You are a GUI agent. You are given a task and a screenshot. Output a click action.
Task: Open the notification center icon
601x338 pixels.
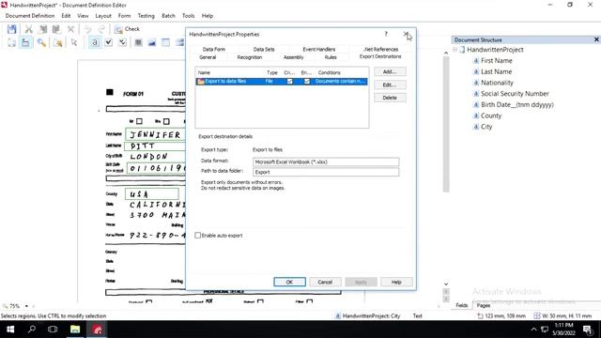[x=588, y=330]
